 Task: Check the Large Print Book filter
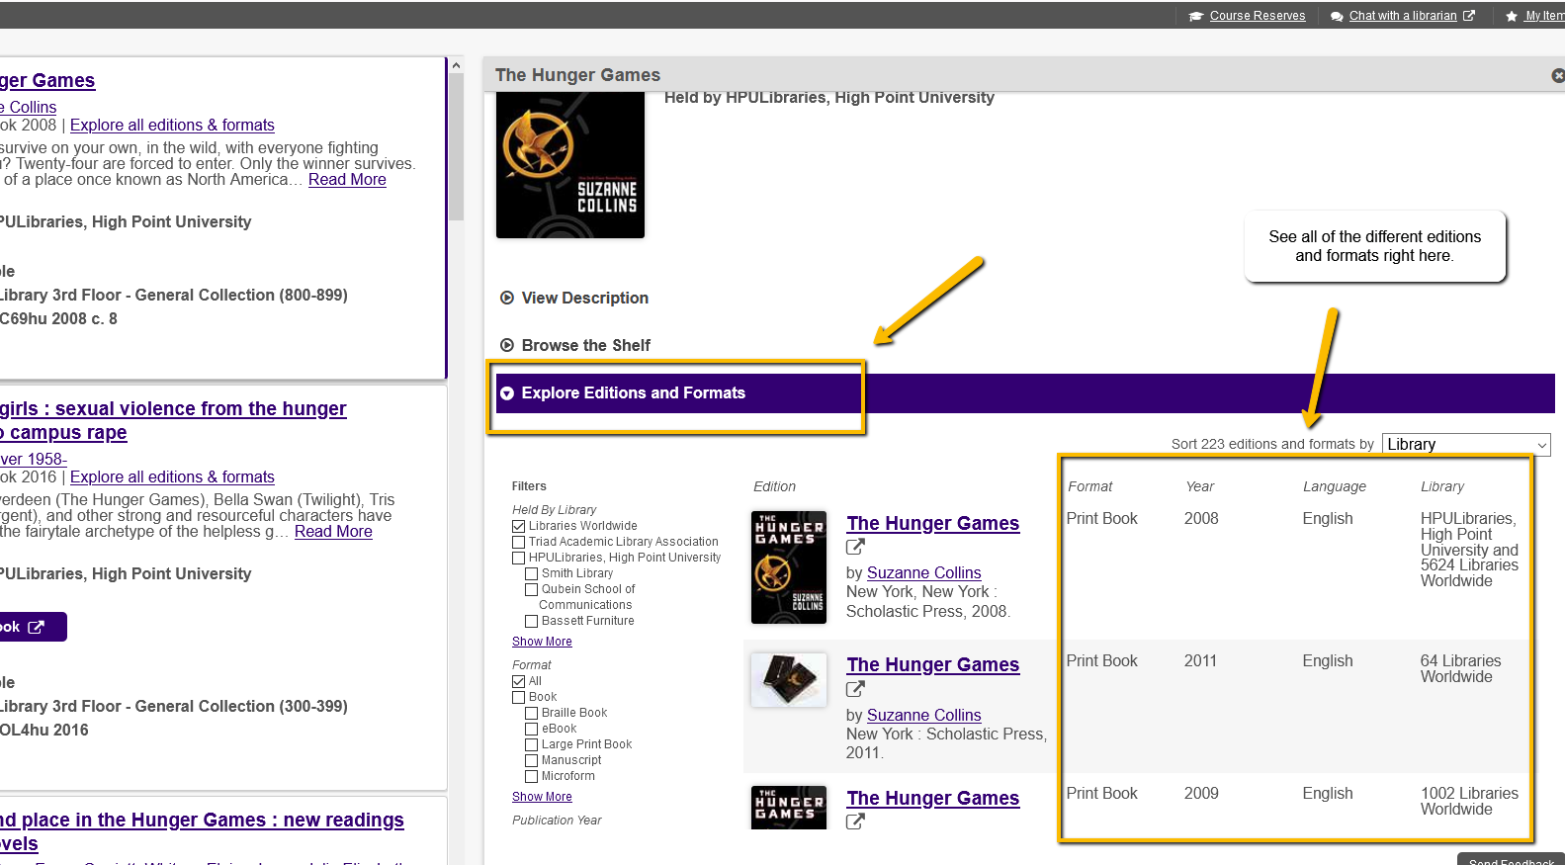[x=531, y=744]
